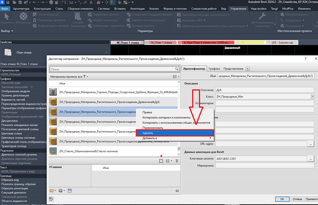318x205 pixels.
Task: Select the Щебень_Фракция material row
Action: point(113,92)
